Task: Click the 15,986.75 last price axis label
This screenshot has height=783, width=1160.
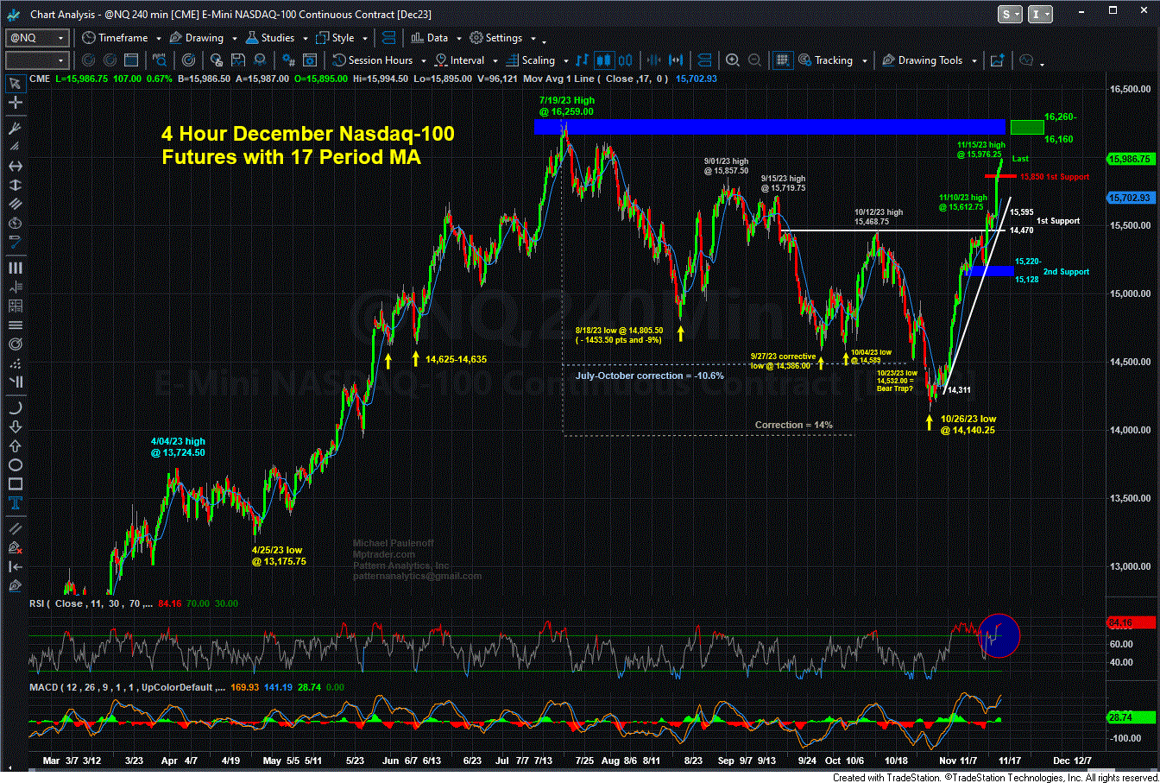Action: 1131,159
